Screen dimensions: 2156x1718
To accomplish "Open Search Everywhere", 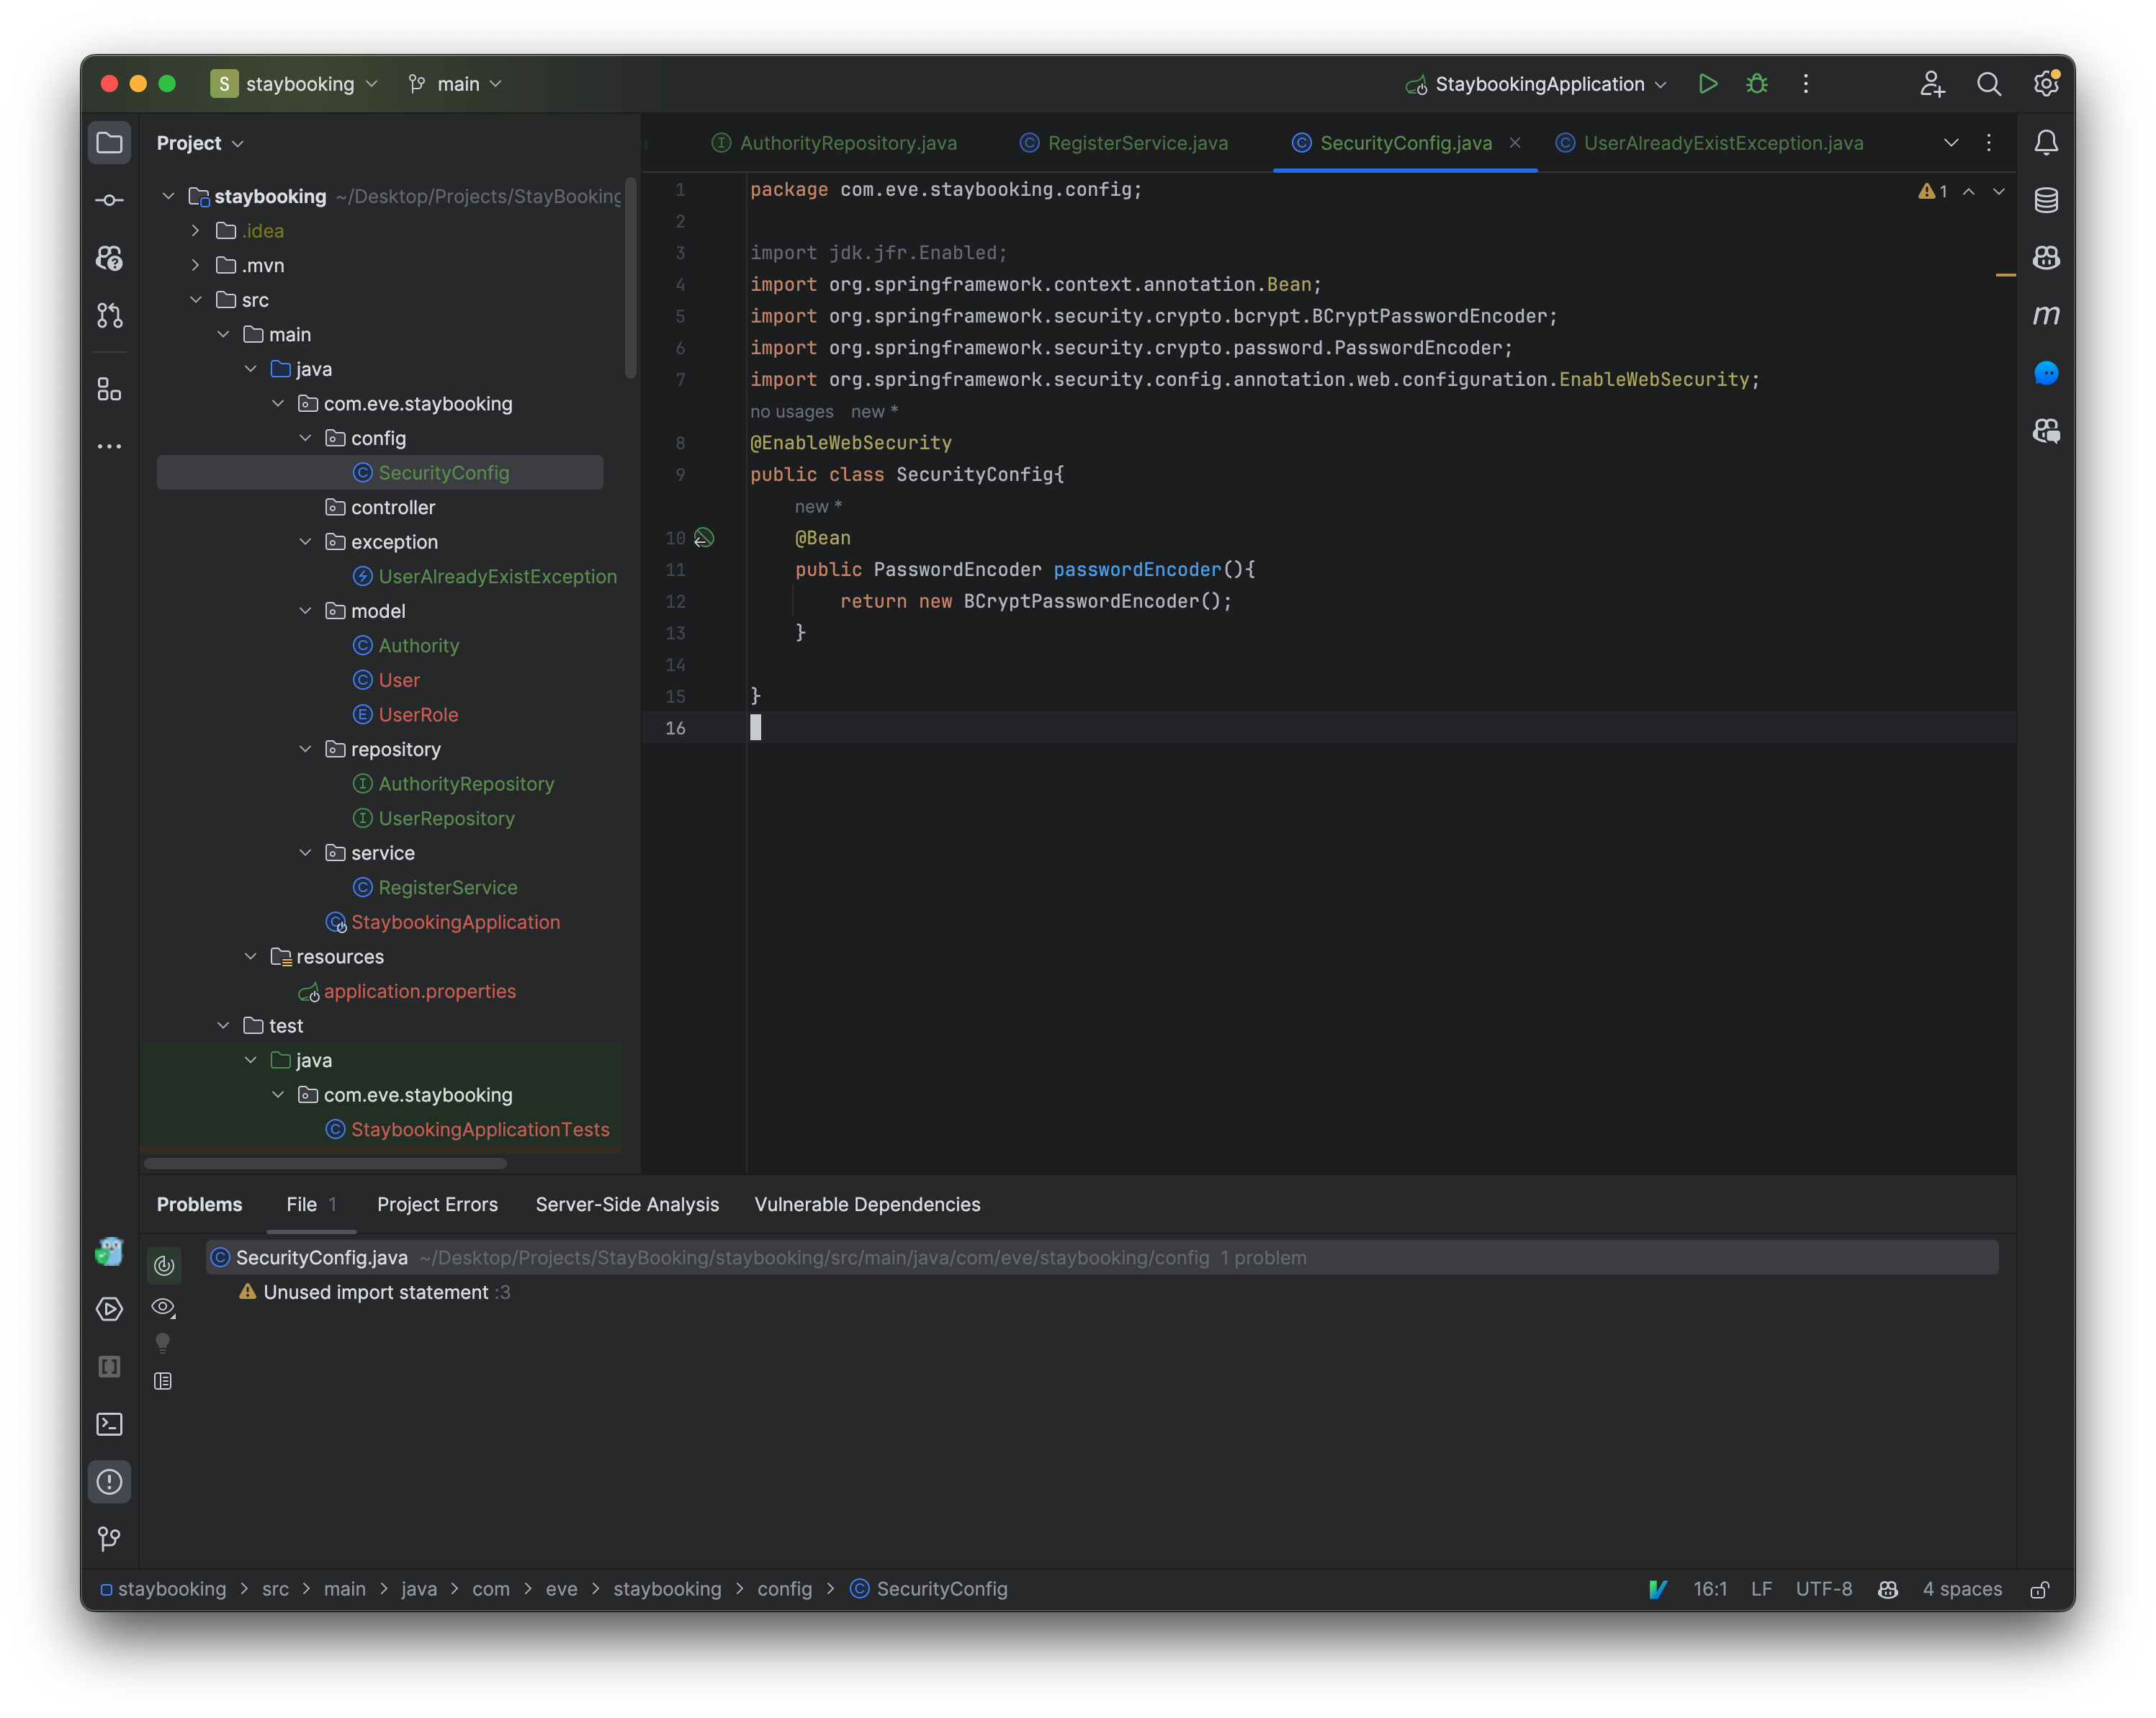I will 1989,84.
